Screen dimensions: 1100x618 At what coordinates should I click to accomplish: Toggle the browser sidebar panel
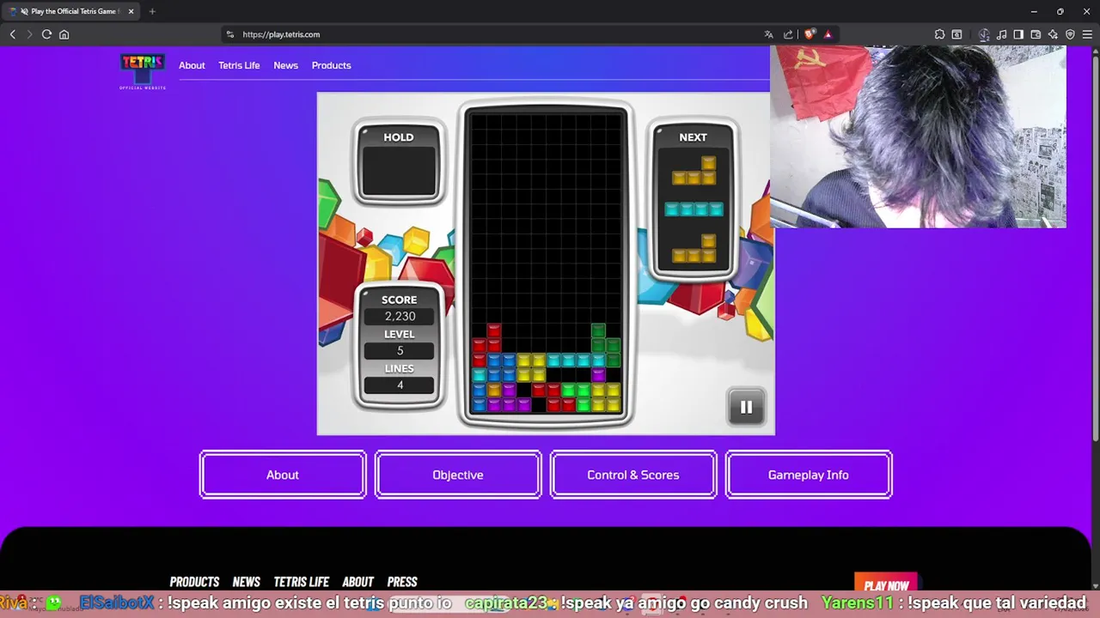click(x=1018, y=34)
